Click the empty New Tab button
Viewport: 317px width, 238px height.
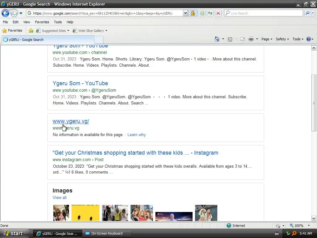click(99, 40)
